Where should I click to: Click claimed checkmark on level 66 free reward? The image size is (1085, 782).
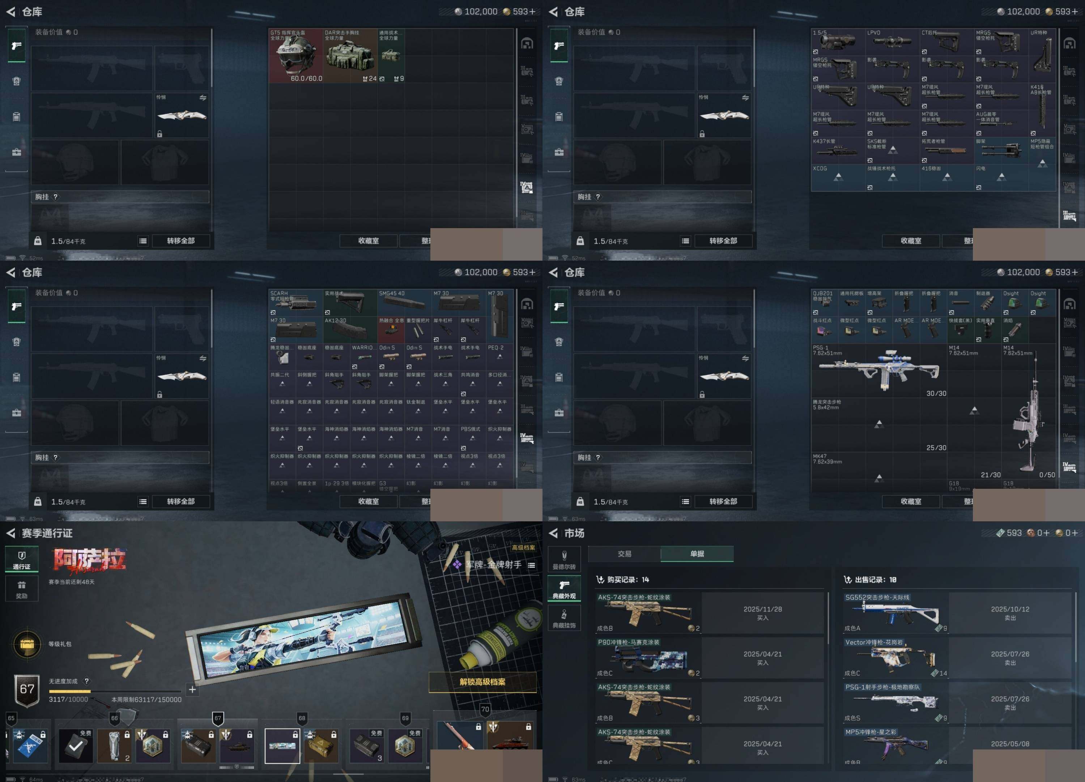[76, 745]
